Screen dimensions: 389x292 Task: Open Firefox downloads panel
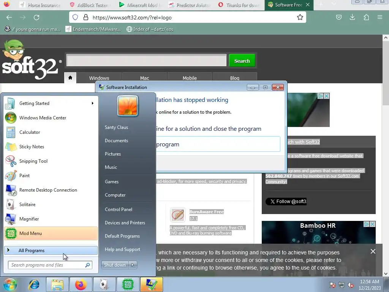[352, 17]
